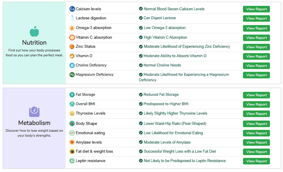
Task: Click checkmark beside Can Digest Lactose
Action: point(141,18)
